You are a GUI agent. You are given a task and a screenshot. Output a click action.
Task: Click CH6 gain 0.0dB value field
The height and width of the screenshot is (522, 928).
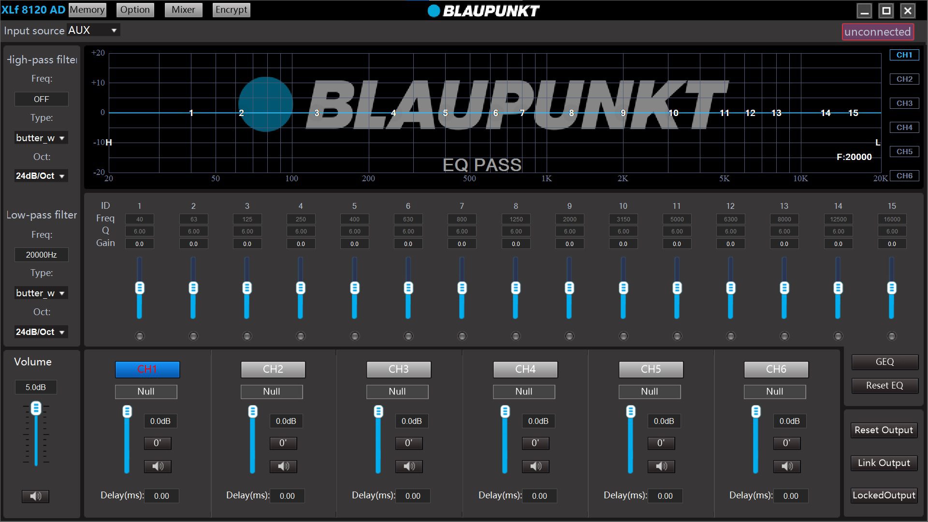click(x=789, y=421)
